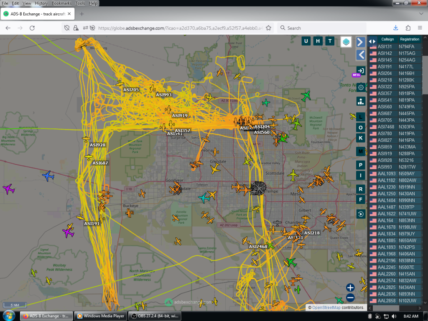Click the login arrow icon

pyautogui.click(x=361, y=71)
